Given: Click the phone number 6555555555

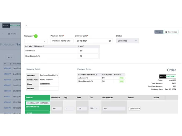Looking at the screenshot, I should pyautogui.click(x=45, y=84).
